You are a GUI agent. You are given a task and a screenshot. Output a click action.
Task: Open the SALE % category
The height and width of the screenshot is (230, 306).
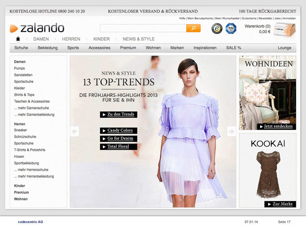[234, 48]
